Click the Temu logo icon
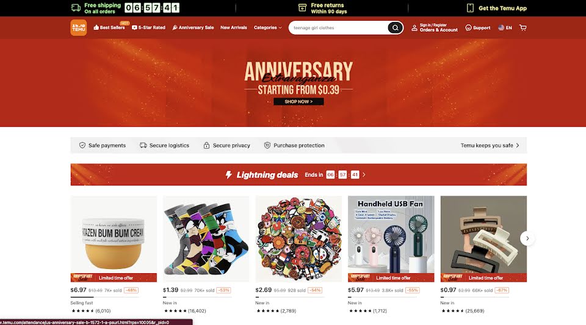Image resolution: width=586 pixels, height=325 pixels. pos(79,27)
